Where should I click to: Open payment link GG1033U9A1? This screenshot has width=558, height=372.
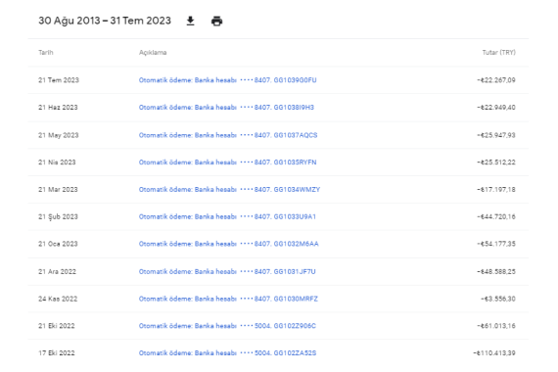(227, 216)
